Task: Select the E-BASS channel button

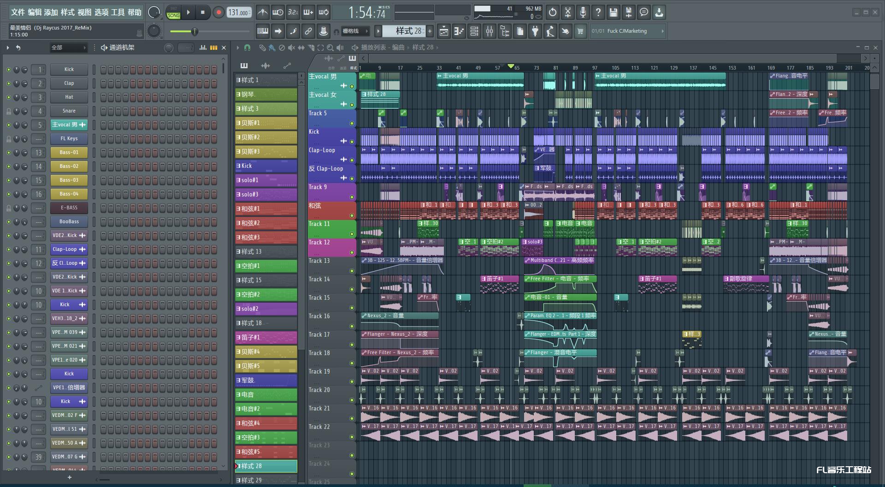Action: tap(69, 208)
